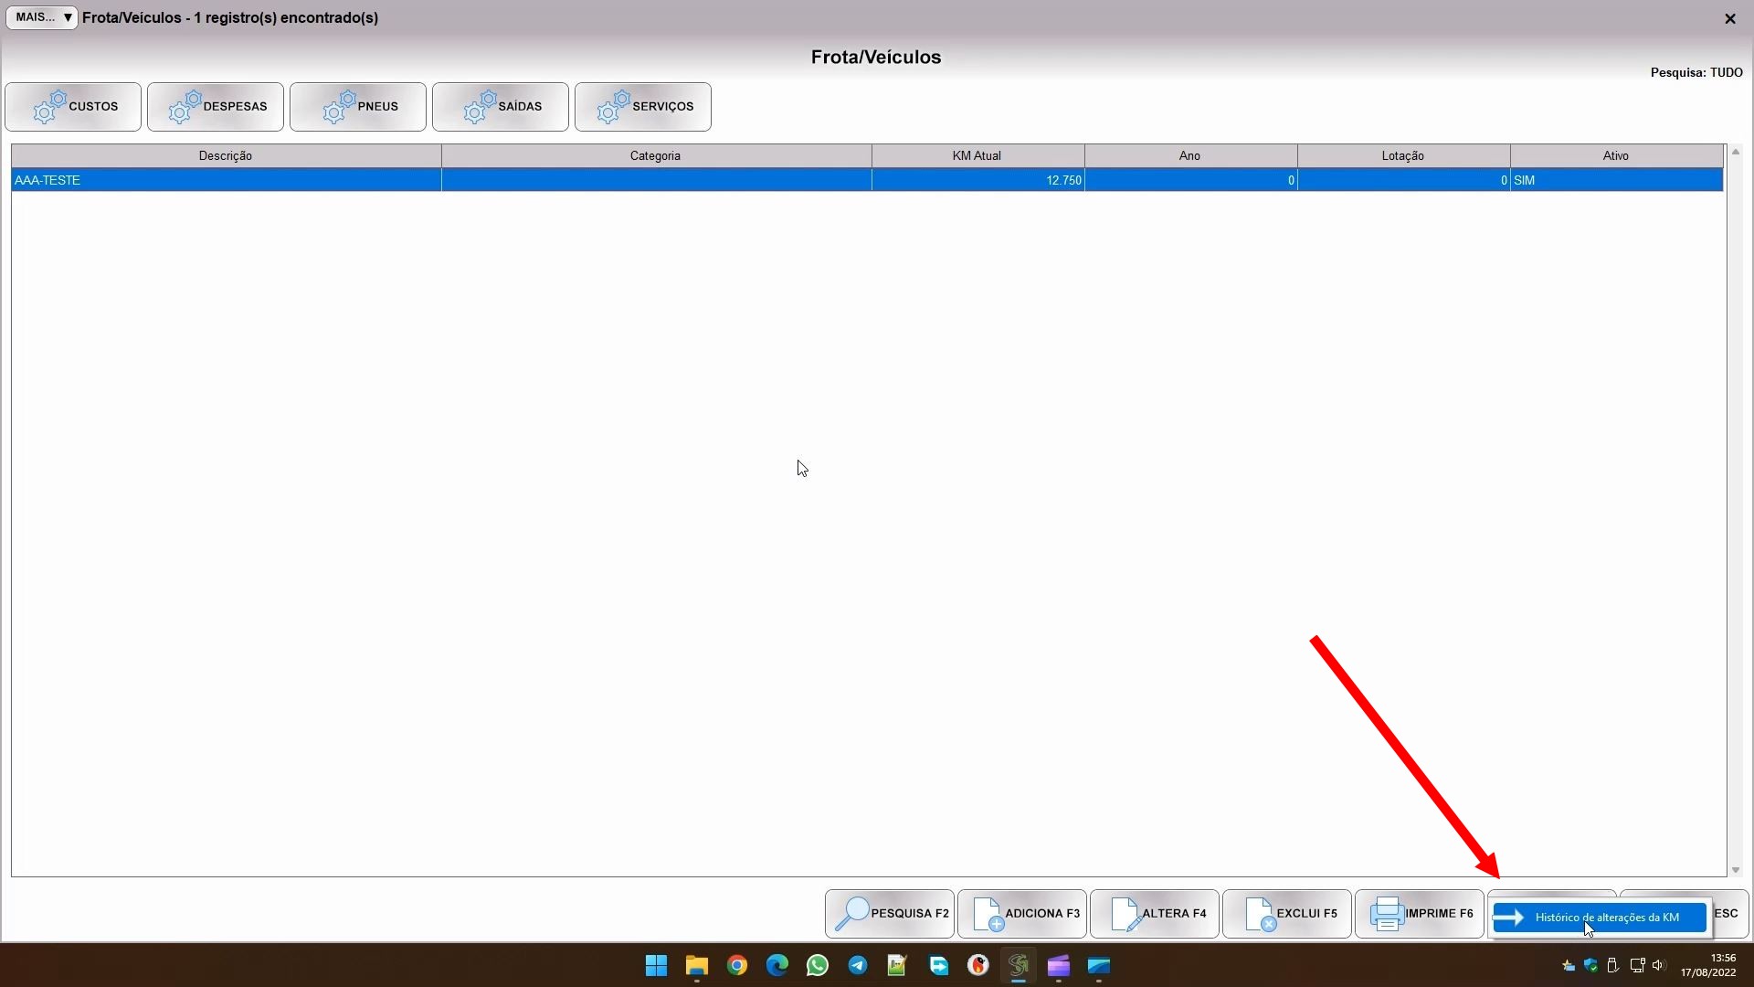This screenshot has width=1754, height=987.
Task: Click the scrollbar up arrow
Action: coord(1736,152)
